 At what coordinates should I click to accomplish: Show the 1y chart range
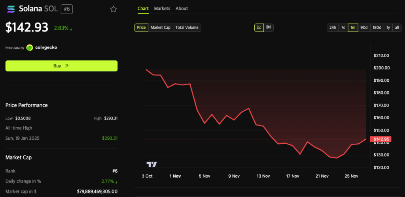pyautogui.click(x=388, y=28)
